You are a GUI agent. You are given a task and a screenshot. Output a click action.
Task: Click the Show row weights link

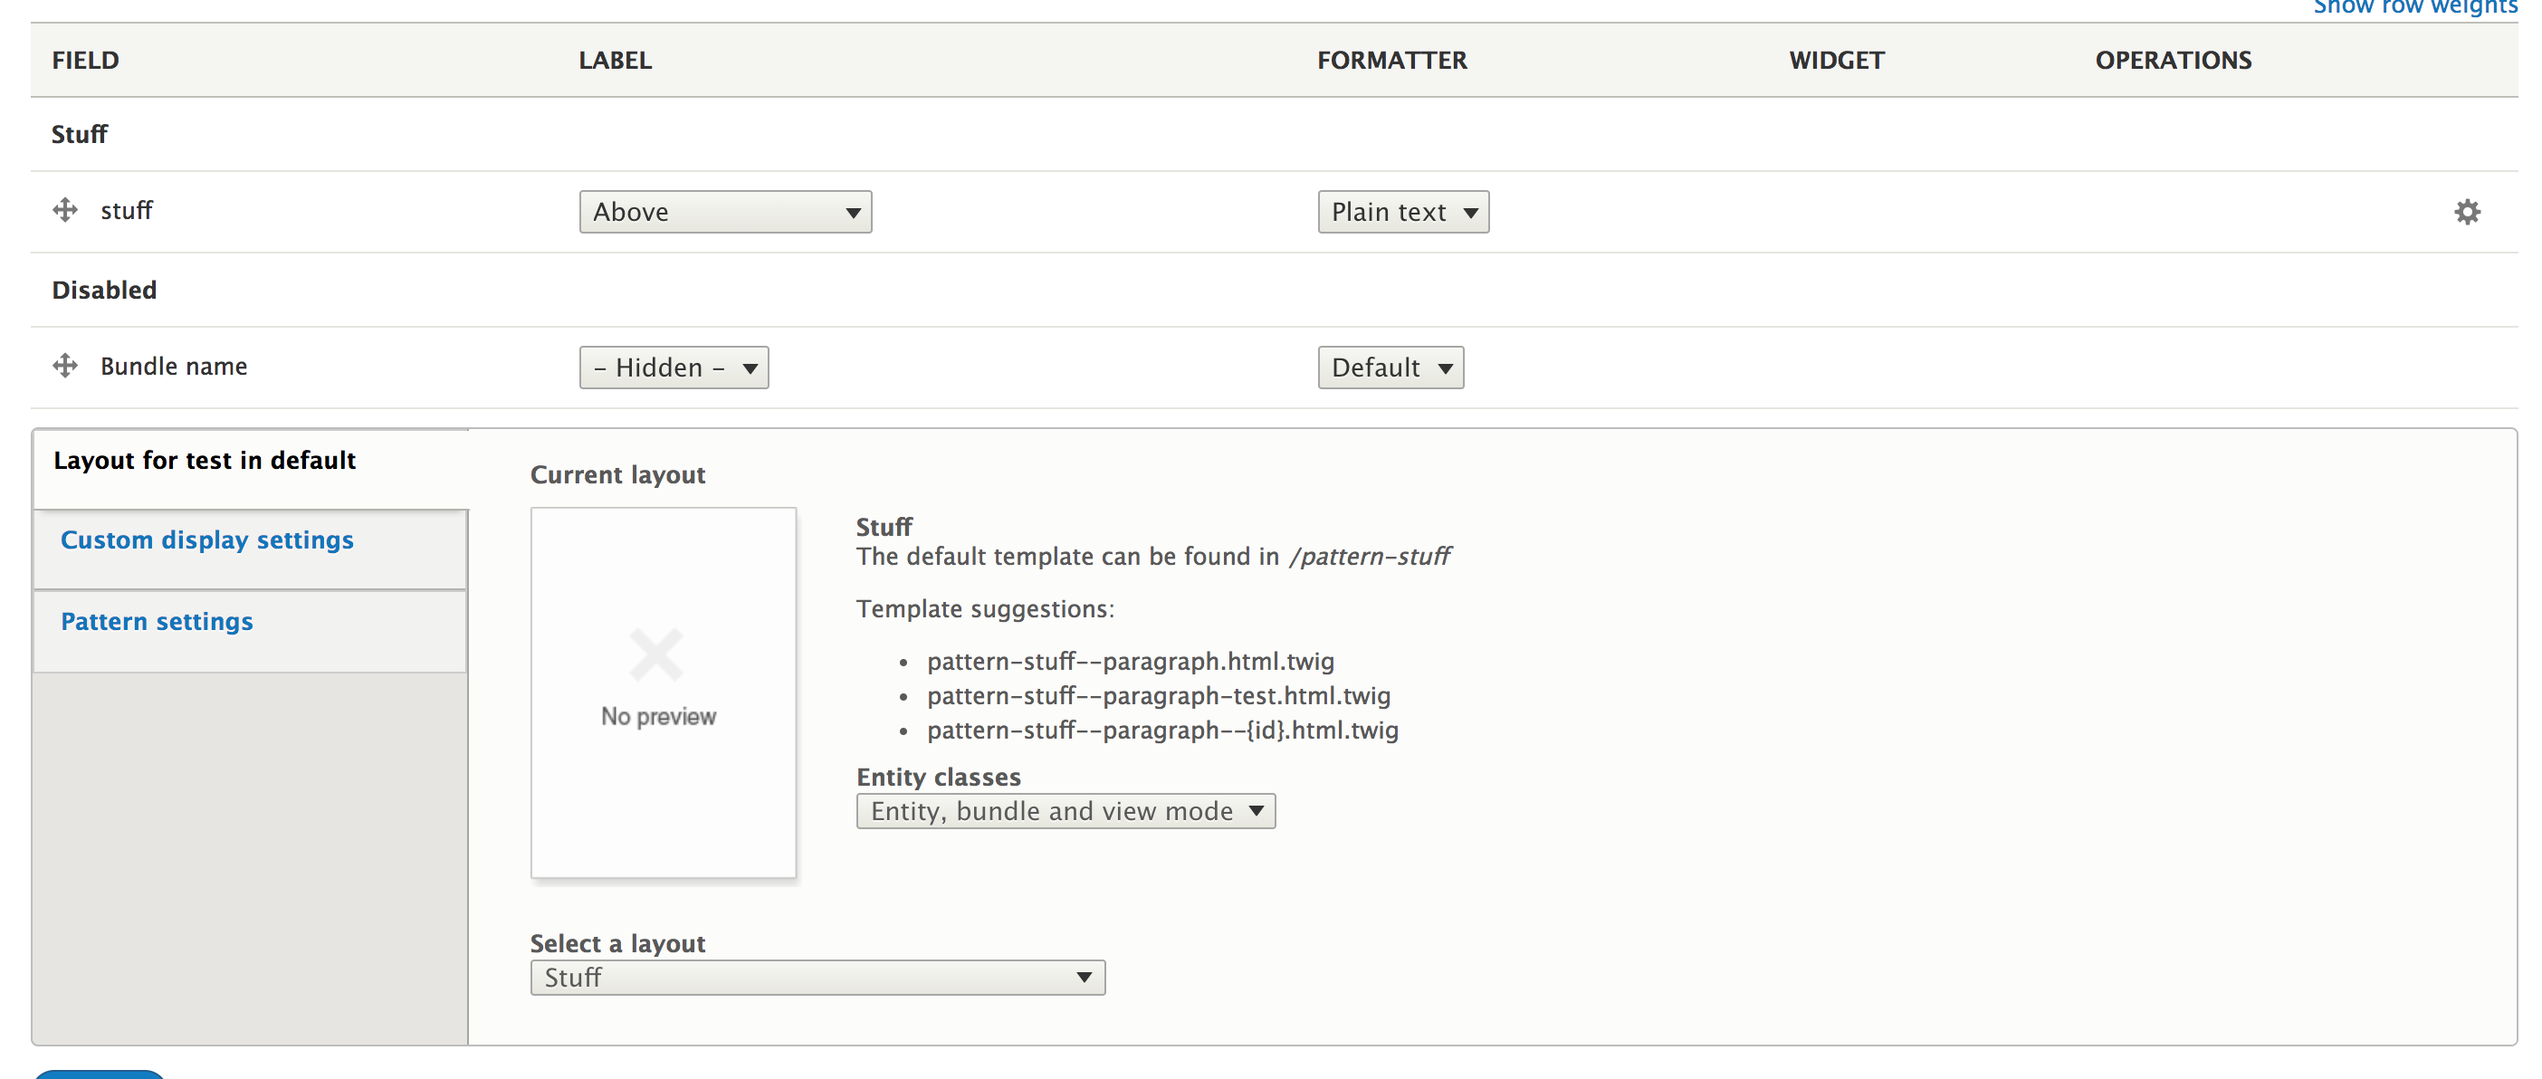click(x=2413, y=8)
